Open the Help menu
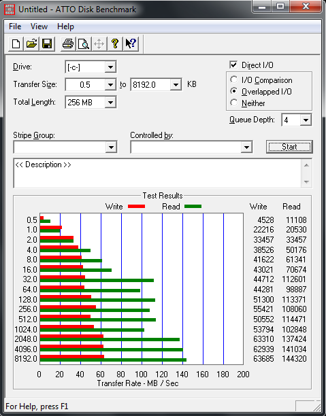The image size is (326, 416). [65, 27]
